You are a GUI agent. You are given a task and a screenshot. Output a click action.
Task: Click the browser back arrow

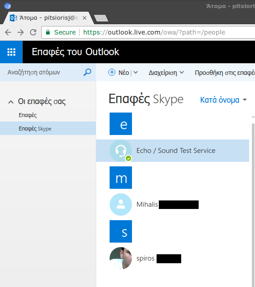click(x=8, y=32)
